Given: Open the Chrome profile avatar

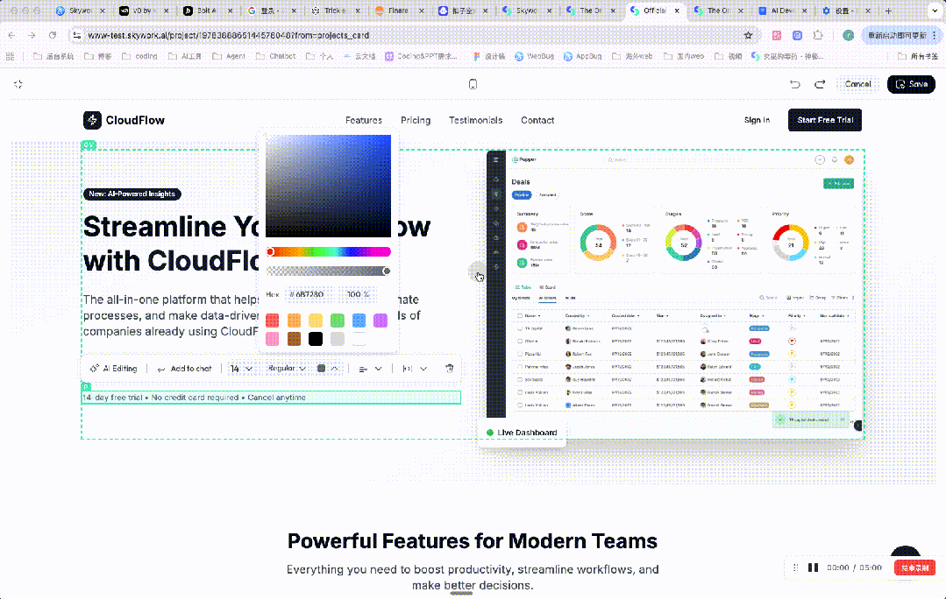Looking at the screenshot, I should [849, 36].
